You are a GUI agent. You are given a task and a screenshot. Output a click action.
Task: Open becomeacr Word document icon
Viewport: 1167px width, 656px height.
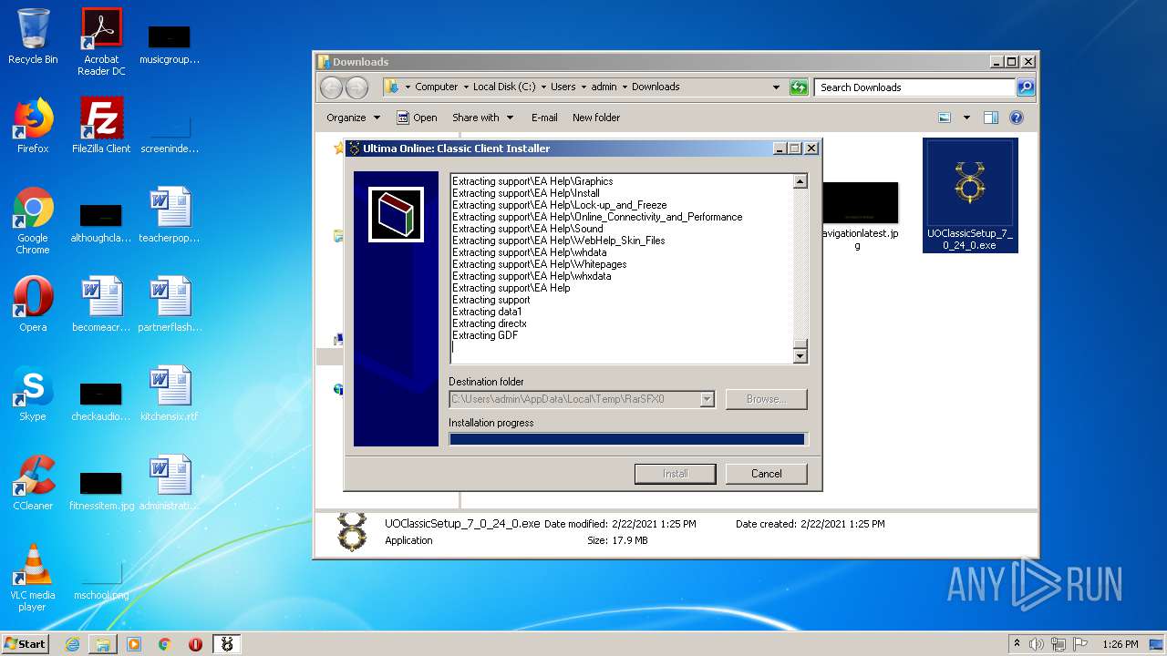coord(101,304)
